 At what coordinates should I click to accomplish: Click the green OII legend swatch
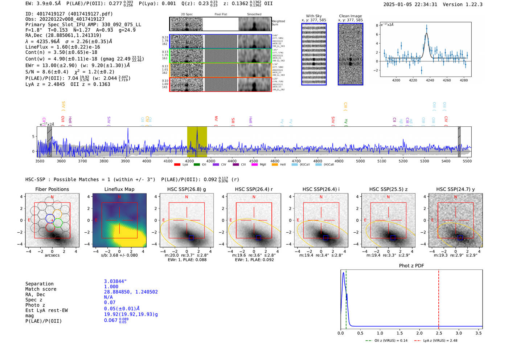tap(197, 164)
